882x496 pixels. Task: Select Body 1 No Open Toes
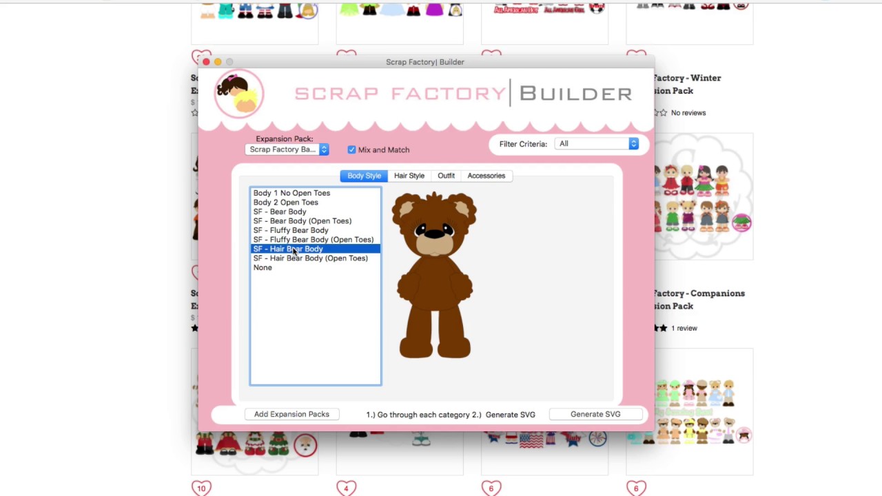click(315, 193)
